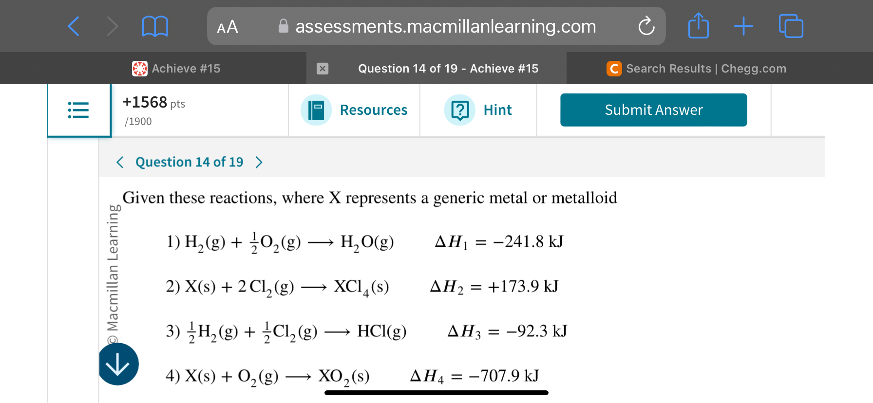Screen dimensions: 873x403
Task: Reload the current page
Action: click(646, 26)
